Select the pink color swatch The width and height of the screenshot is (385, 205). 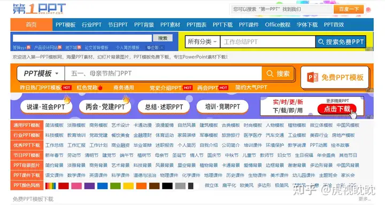pos(76,186)
